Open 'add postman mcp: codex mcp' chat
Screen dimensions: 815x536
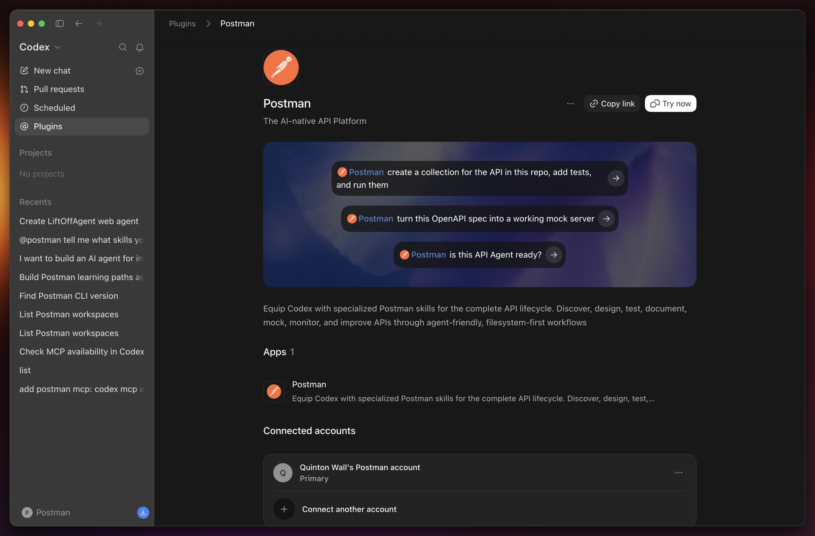[82, 389]
